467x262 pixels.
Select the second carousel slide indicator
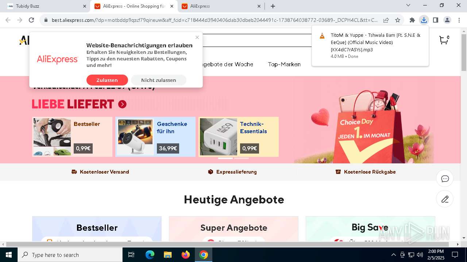(x=242, y=158)
